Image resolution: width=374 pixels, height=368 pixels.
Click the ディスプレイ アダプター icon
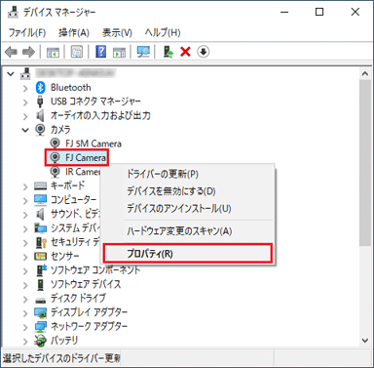tap(40, 312)
